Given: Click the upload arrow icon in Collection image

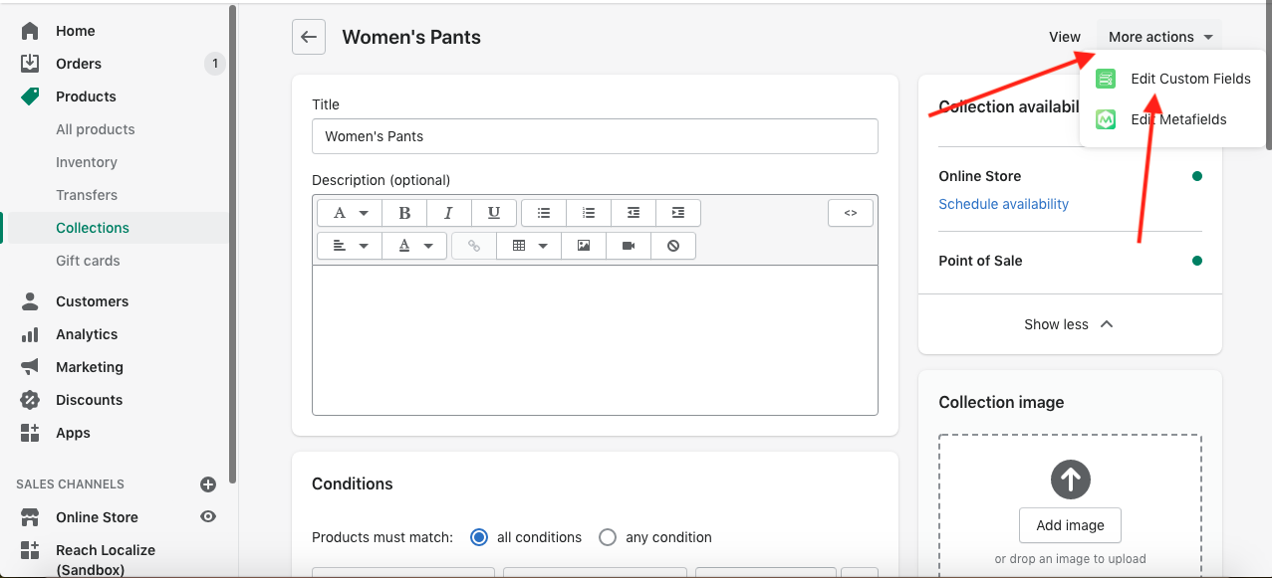Looking at the screenshot, I should click(1071, 481).
